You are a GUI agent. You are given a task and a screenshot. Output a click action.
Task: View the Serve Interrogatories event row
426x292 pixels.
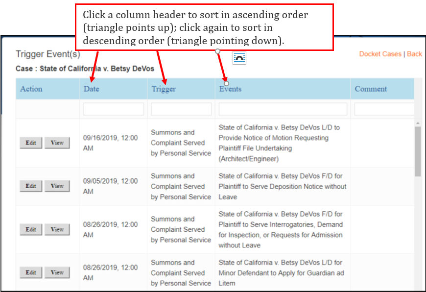coord(57,229)
